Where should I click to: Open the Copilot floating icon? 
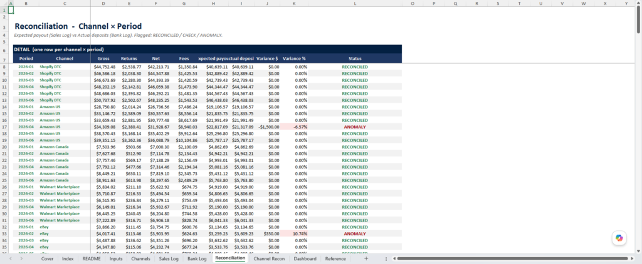(x=619, y=238)
